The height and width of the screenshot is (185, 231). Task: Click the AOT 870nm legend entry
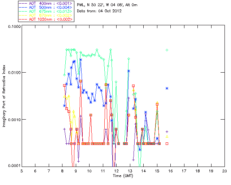pos(46,15)
